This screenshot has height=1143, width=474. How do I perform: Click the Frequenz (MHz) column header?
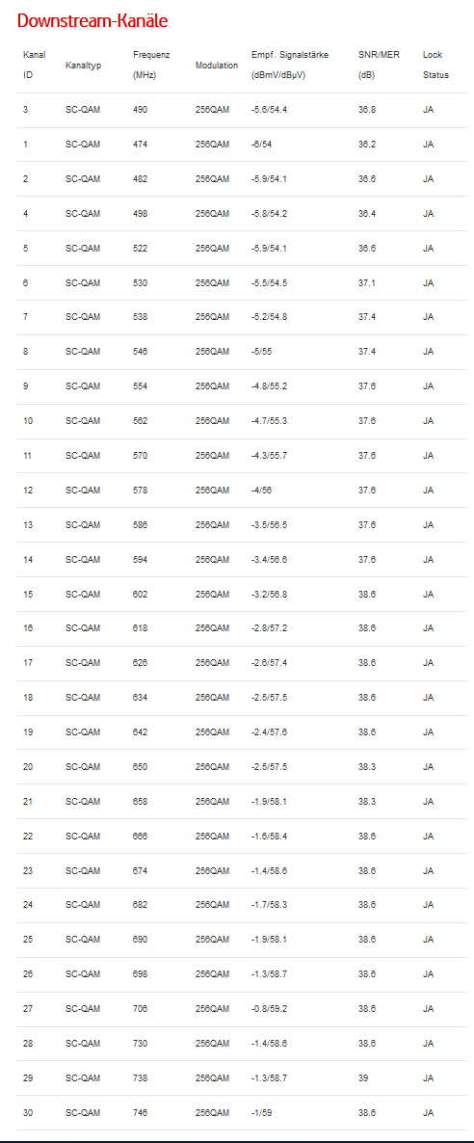(151, 65)
